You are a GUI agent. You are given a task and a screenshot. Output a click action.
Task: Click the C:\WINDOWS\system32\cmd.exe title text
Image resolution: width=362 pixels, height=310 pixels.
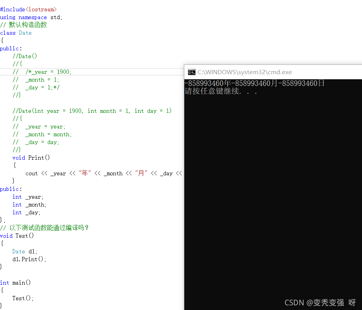click(x=245, y=72)
